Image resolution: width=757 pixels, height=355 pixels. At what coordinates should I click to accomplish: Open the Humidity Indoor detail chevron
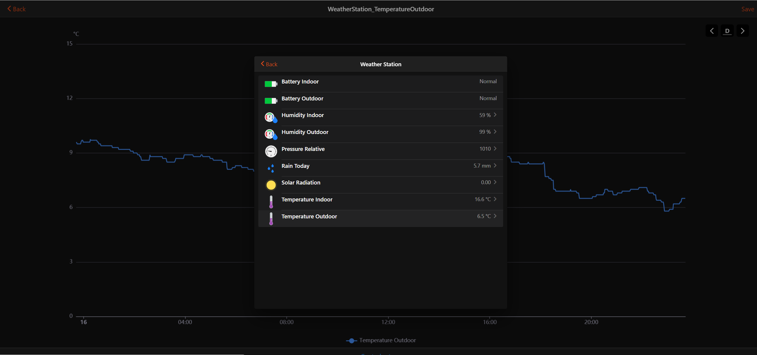[x=495, y=115]
